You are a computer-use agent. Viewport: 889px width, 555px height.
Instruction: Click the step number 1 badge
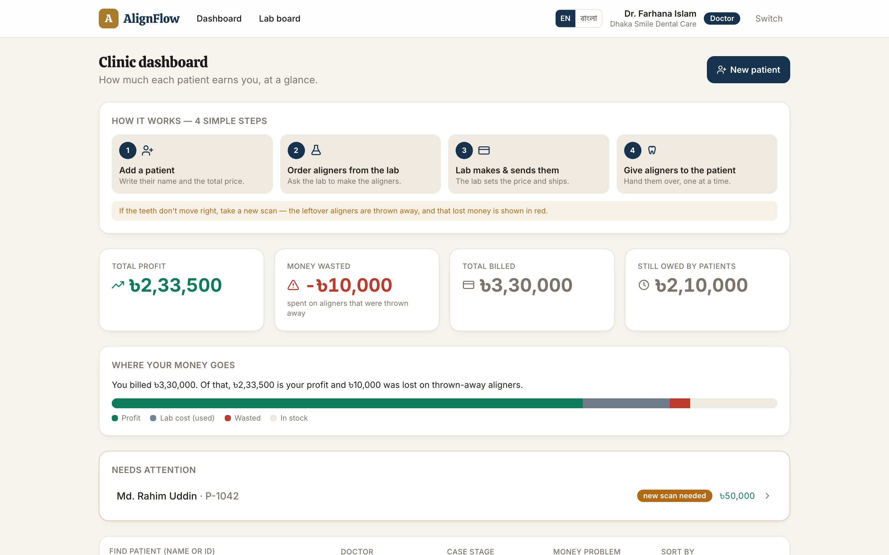[x=128, y=150]
